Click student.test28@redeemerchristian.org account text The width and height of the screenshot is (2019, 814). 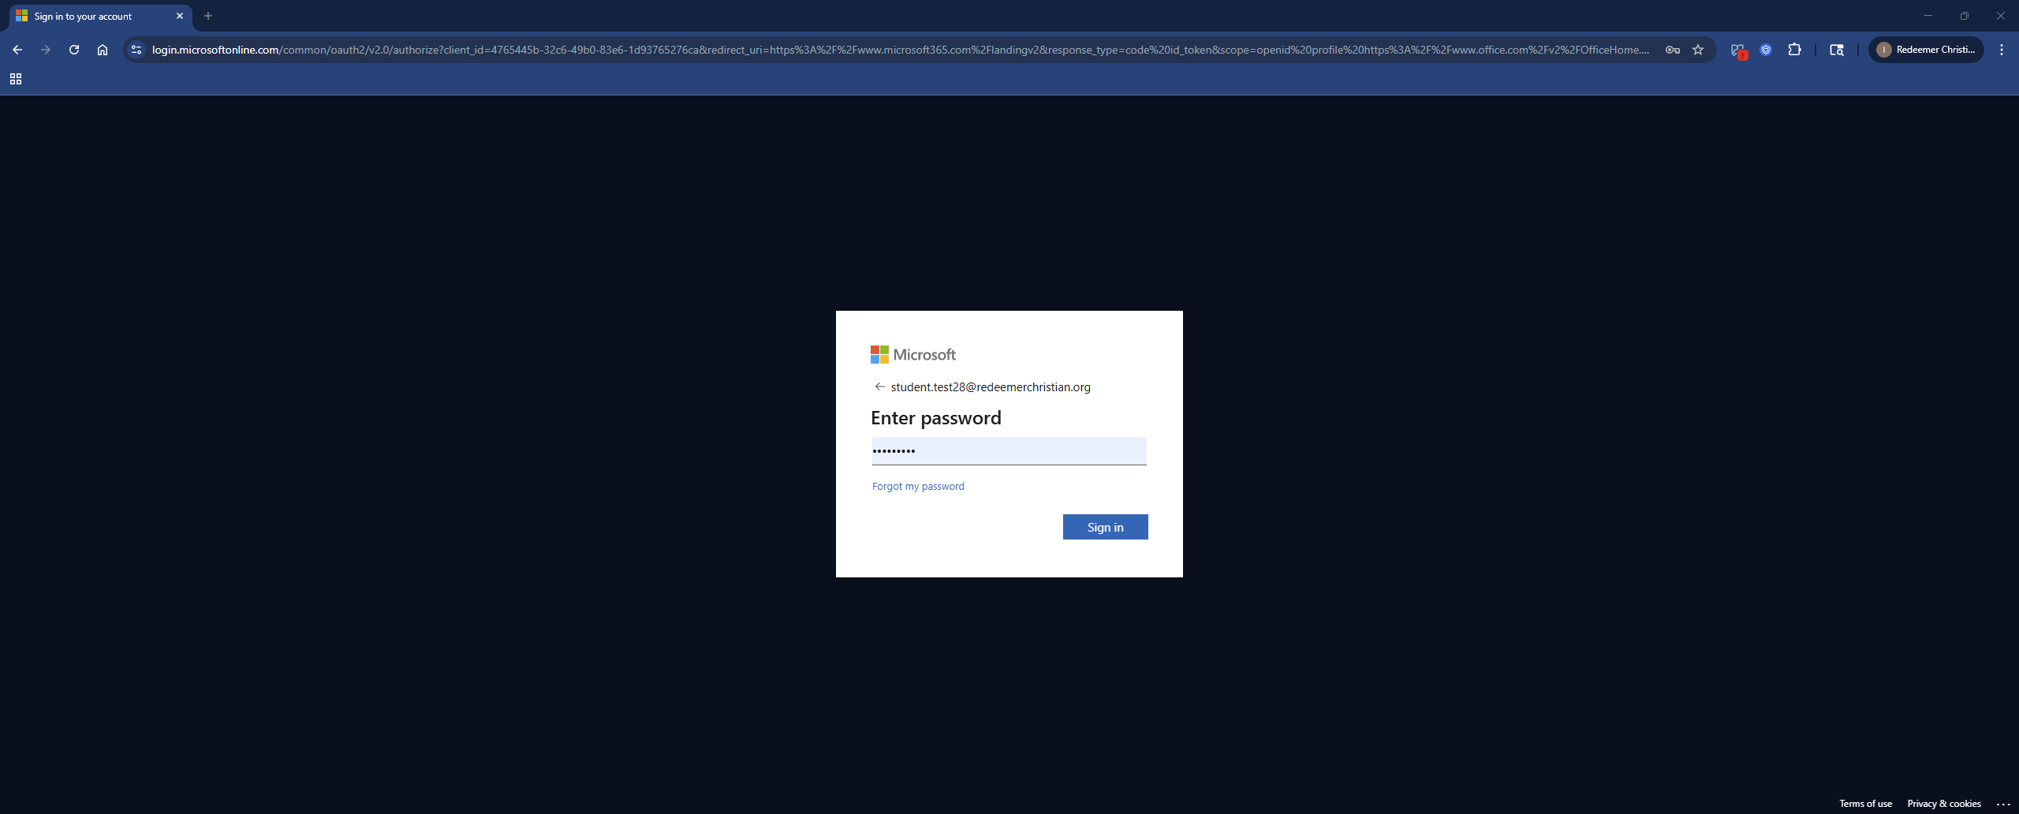[x=991, y=387]
